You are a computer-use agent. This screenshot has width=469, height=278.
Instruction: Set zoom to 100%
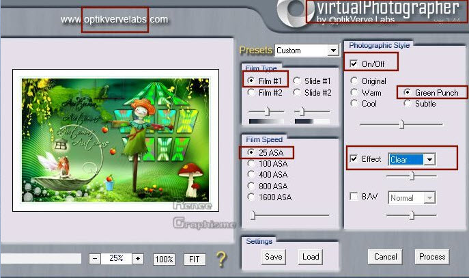[x=165, y=259]
